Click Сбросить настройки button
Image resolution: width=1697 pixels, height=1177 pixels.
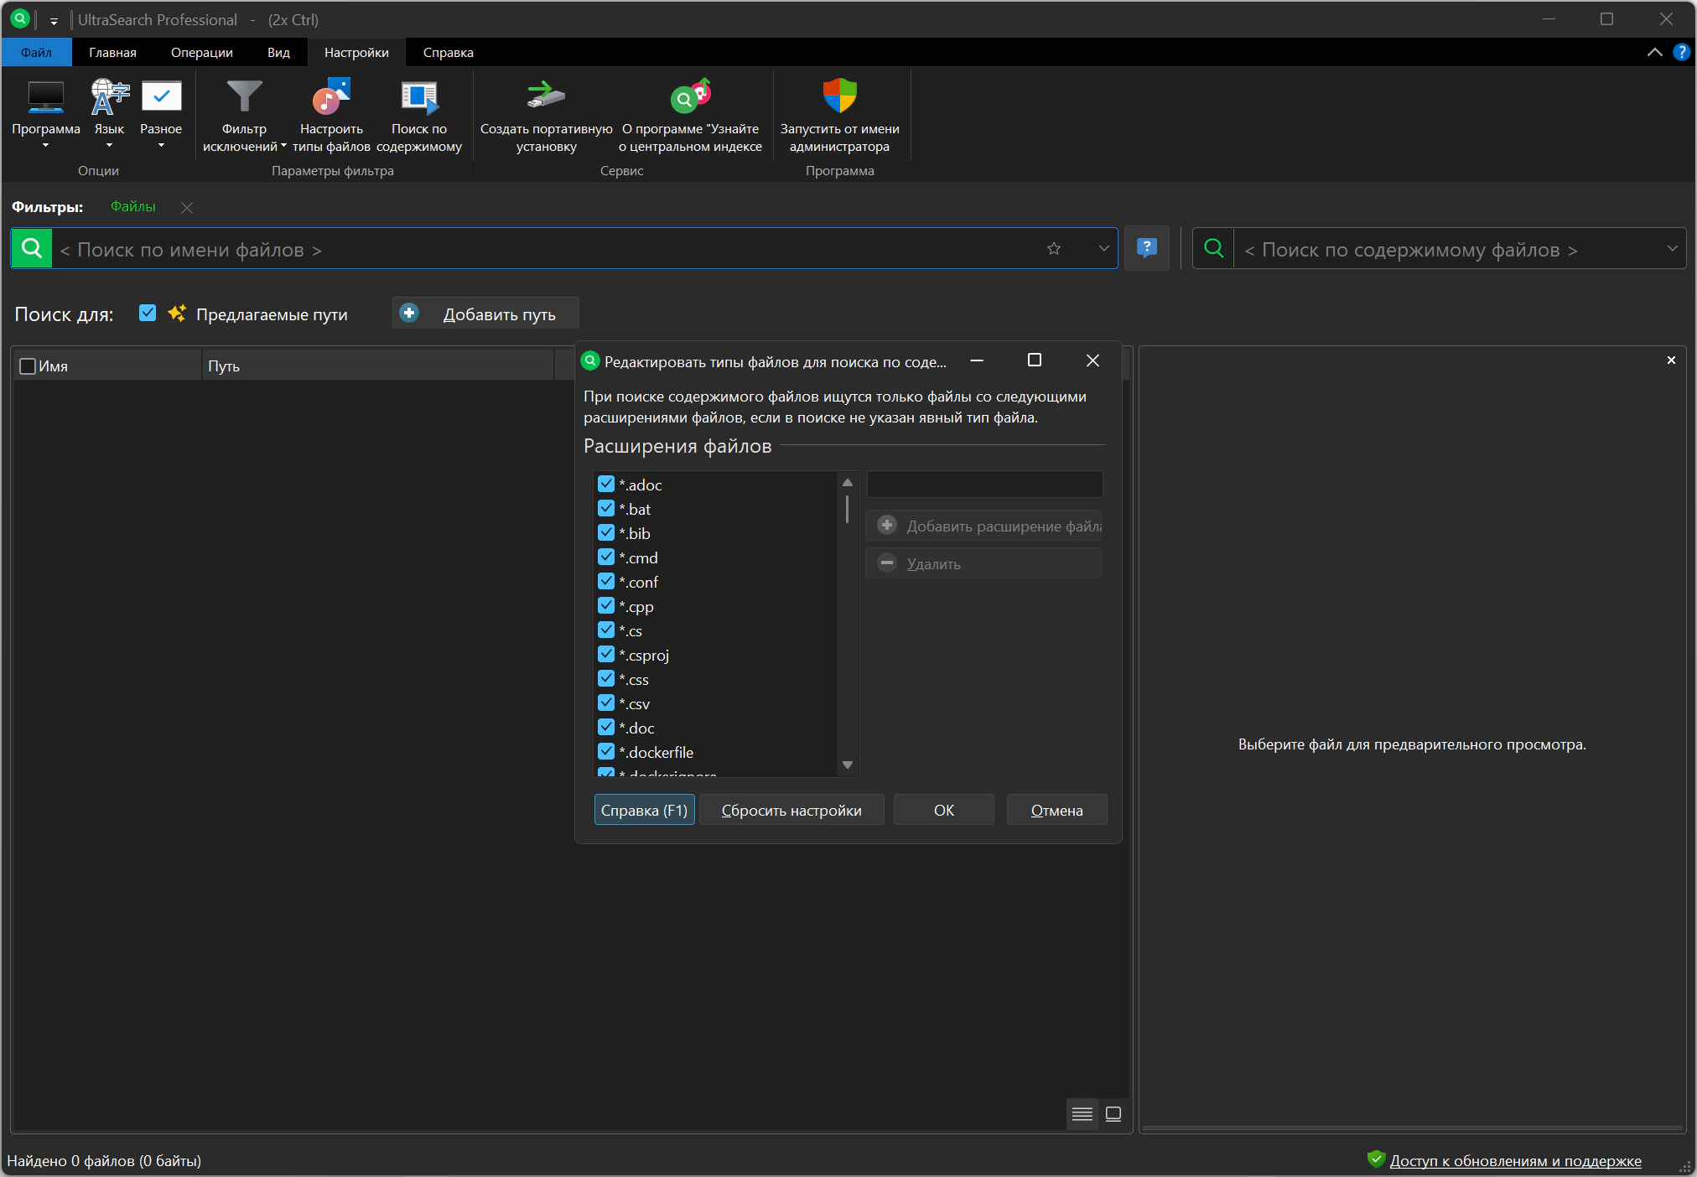pos(791,810)
